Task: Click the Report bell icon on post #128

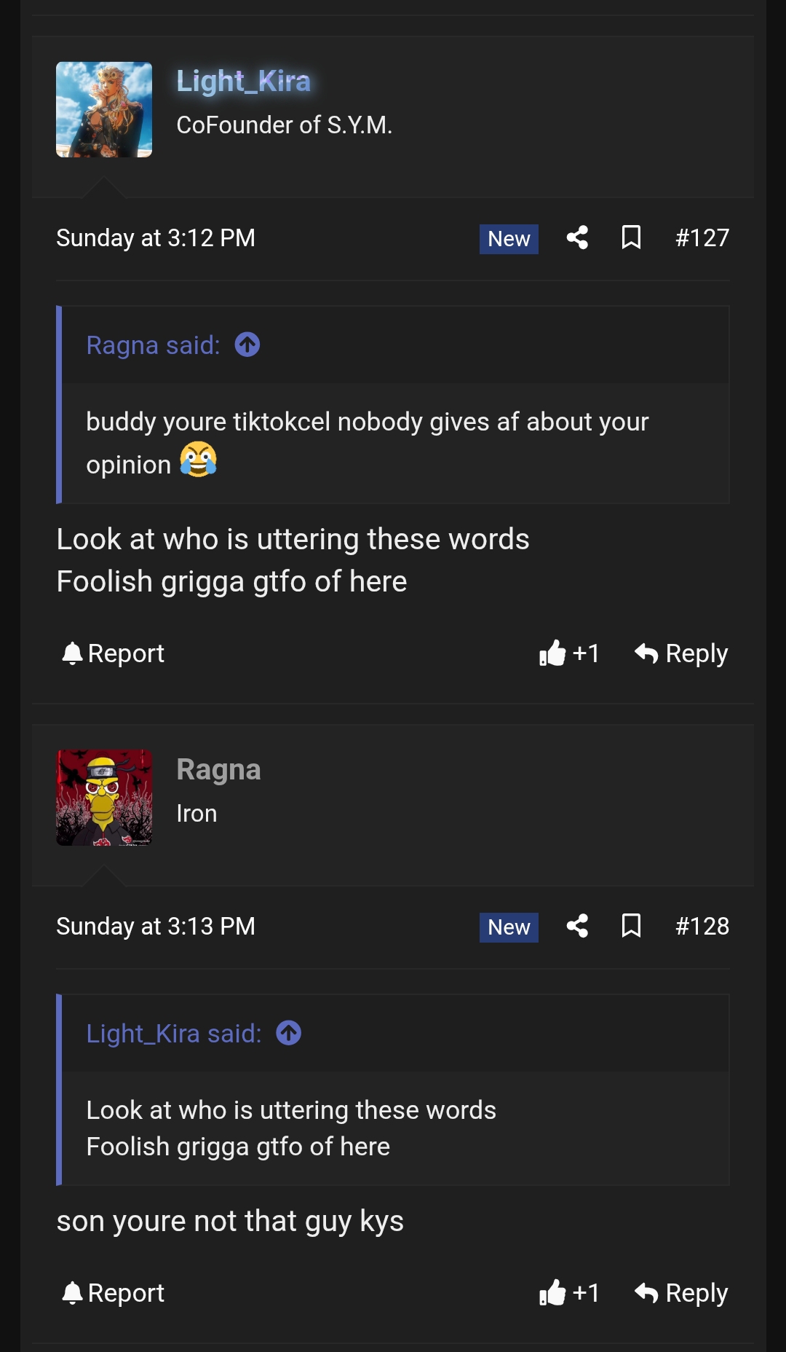Action: [72, 1292]
